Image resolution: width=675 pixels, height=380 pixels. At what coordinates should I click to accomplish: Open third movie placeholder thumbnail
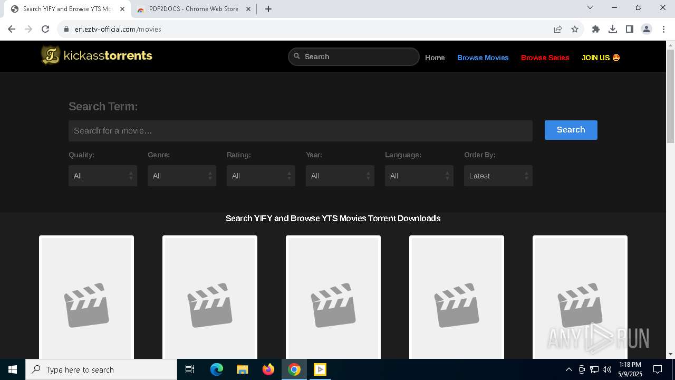(333, 298)
